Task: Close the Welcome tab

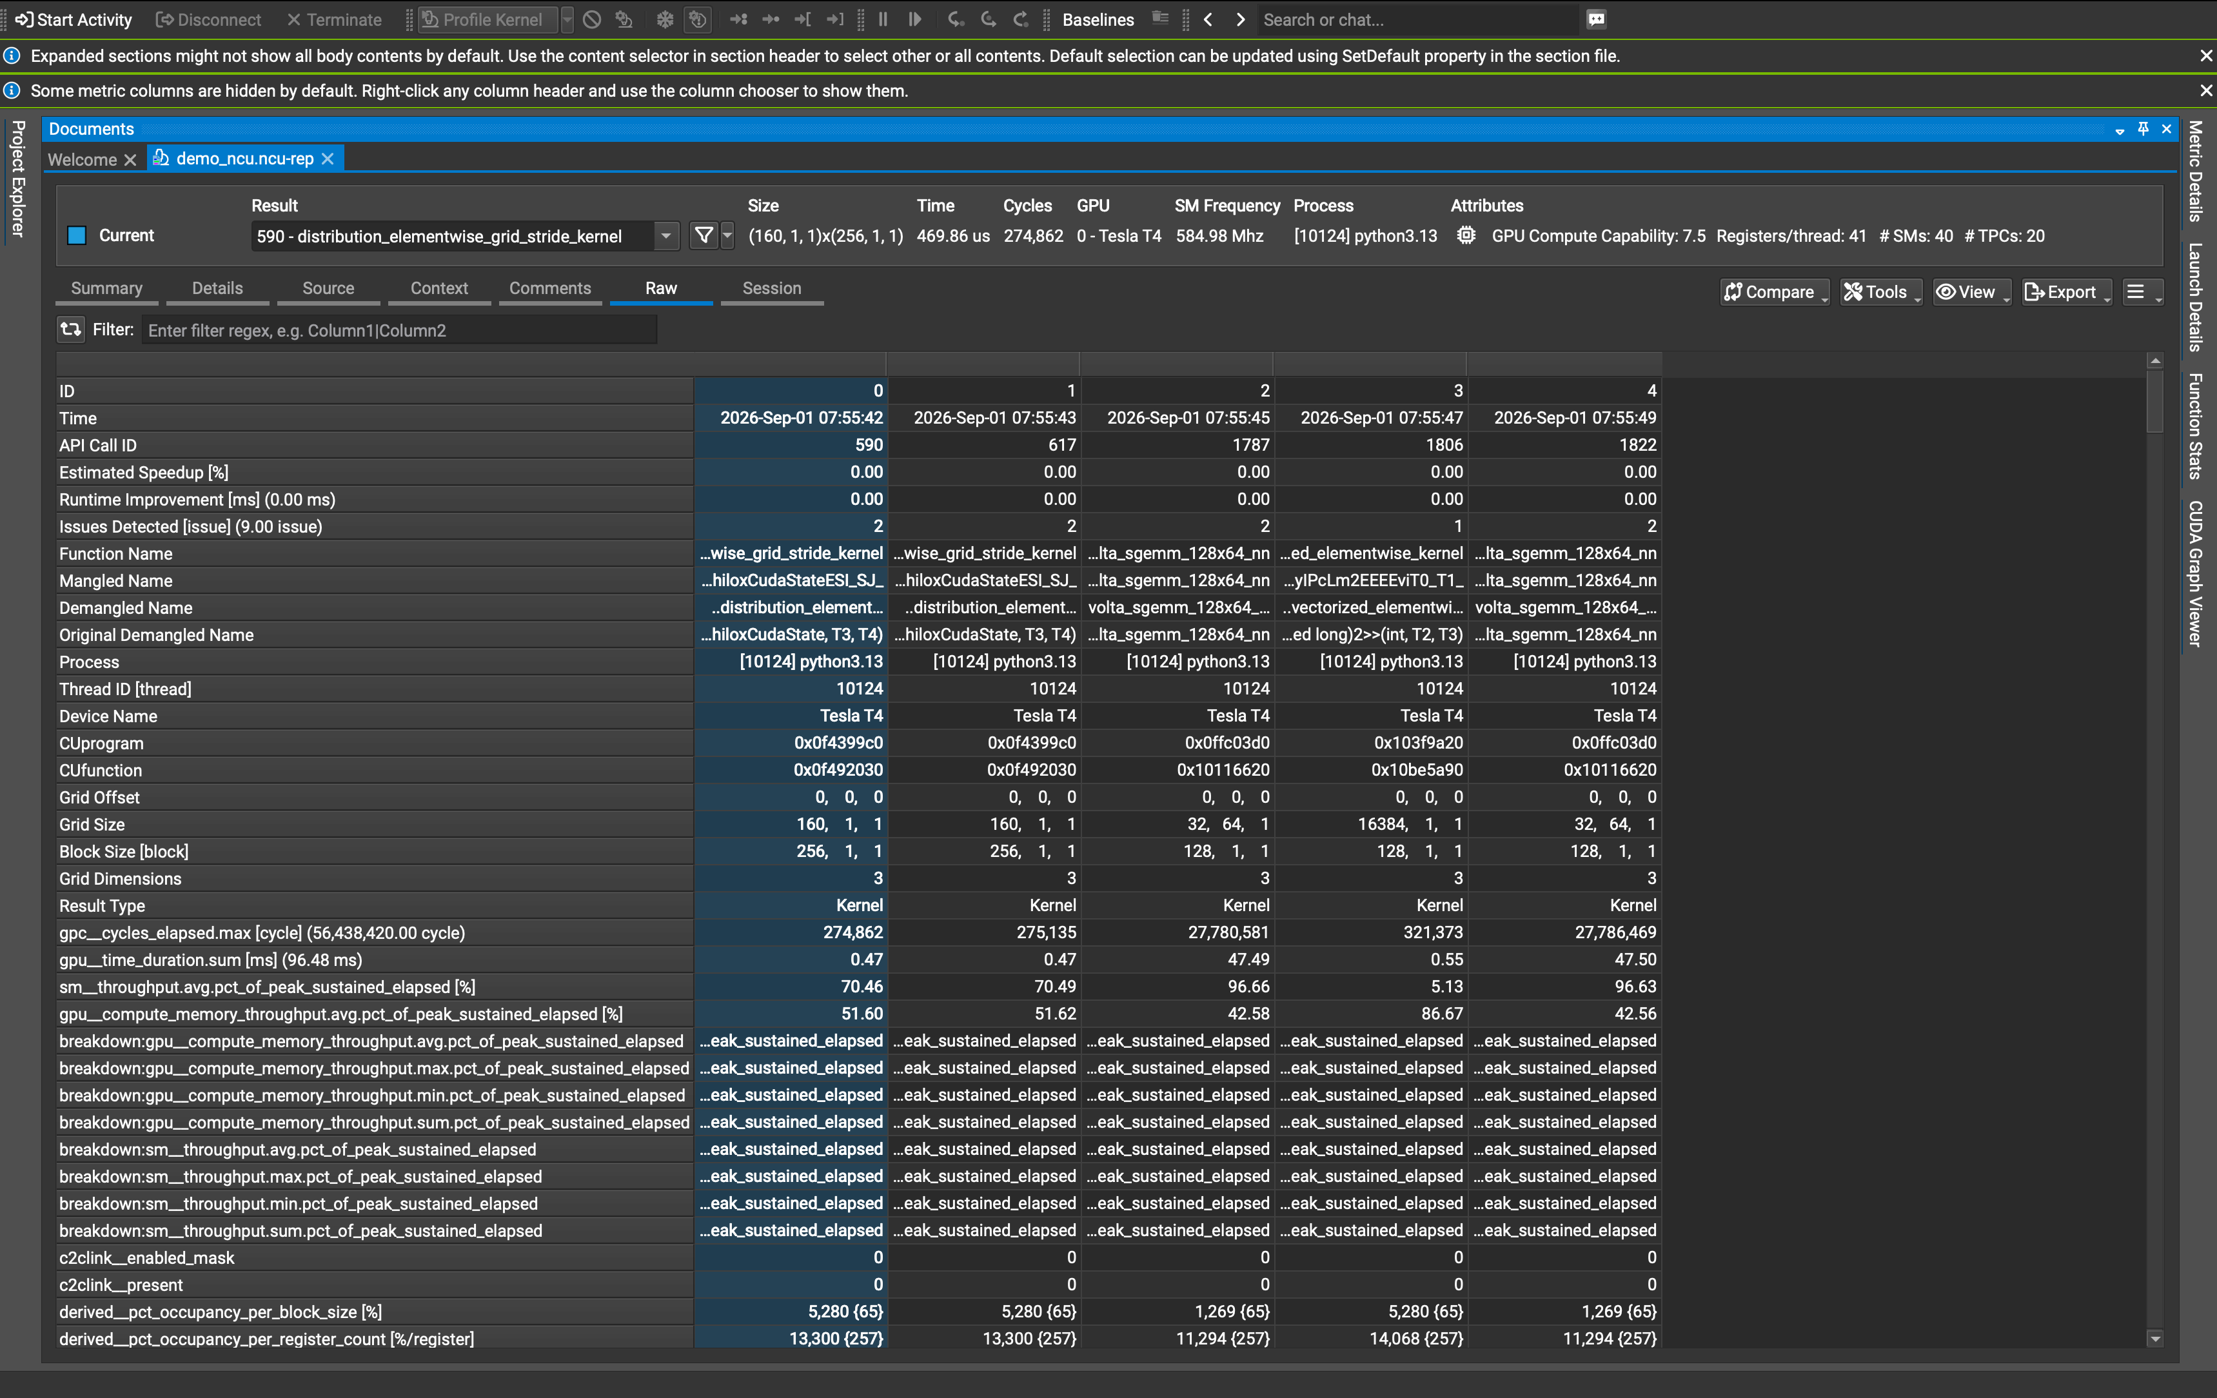Action: tap(131, 161)
